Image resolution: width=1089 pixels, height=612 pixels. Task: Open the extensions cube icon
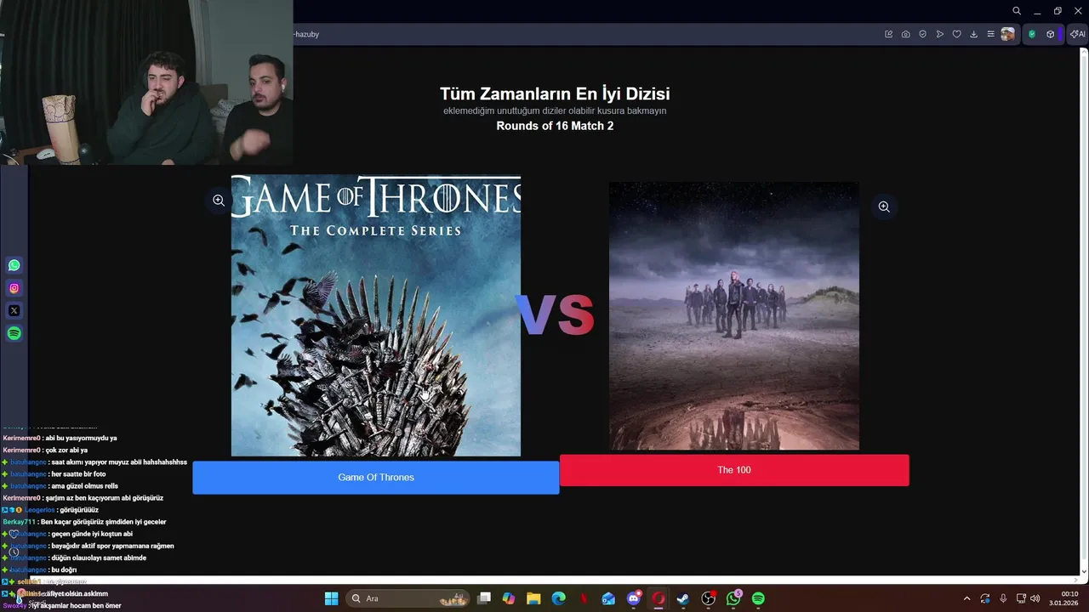pyautogui.click(x=1051, y=34)
